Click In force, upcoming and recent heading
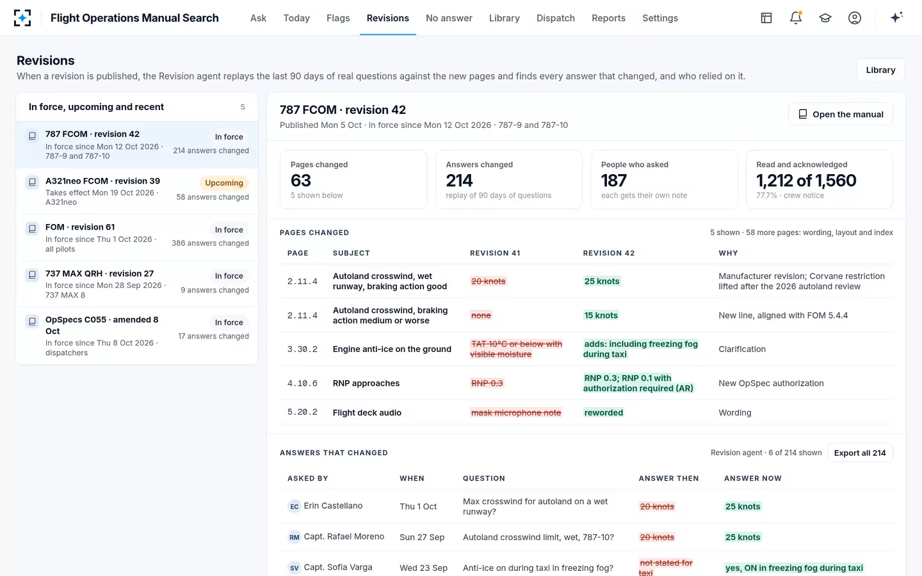922x576 pixels. (x=96, y=107)
